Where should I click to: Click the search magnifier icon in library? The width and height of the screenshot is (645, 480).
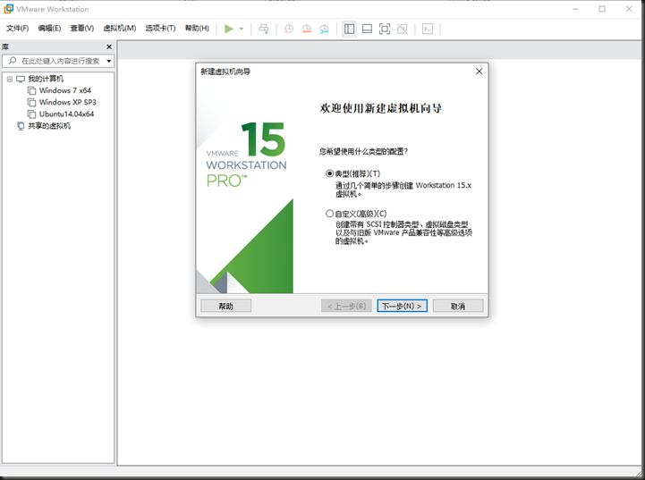pos(13,61)
